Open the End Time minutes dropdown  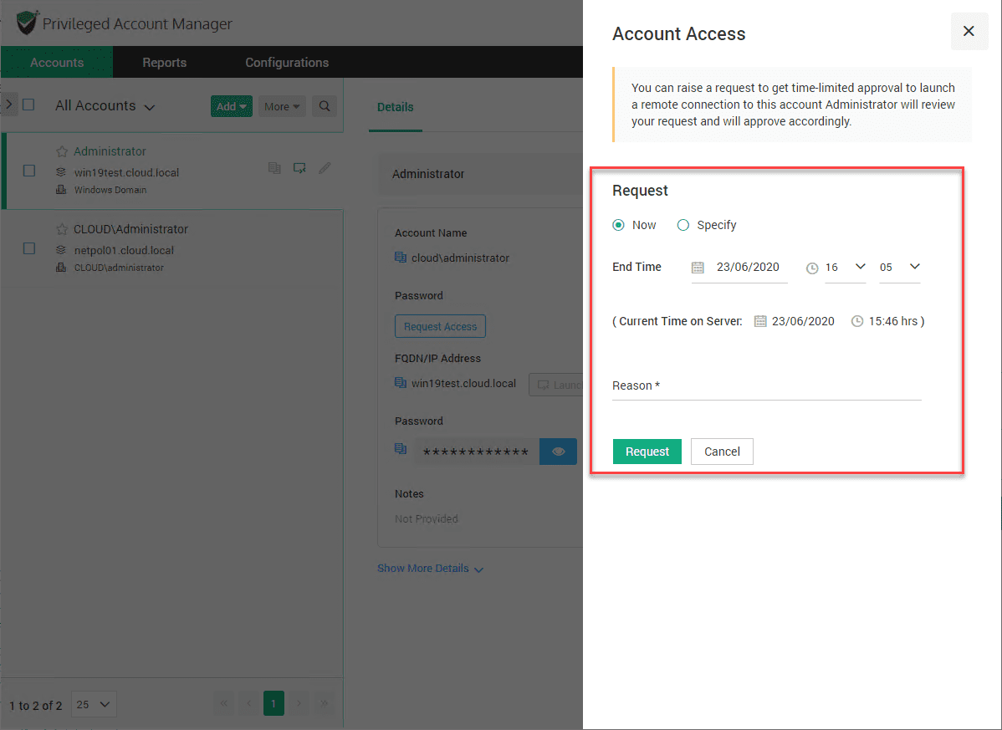899,268
